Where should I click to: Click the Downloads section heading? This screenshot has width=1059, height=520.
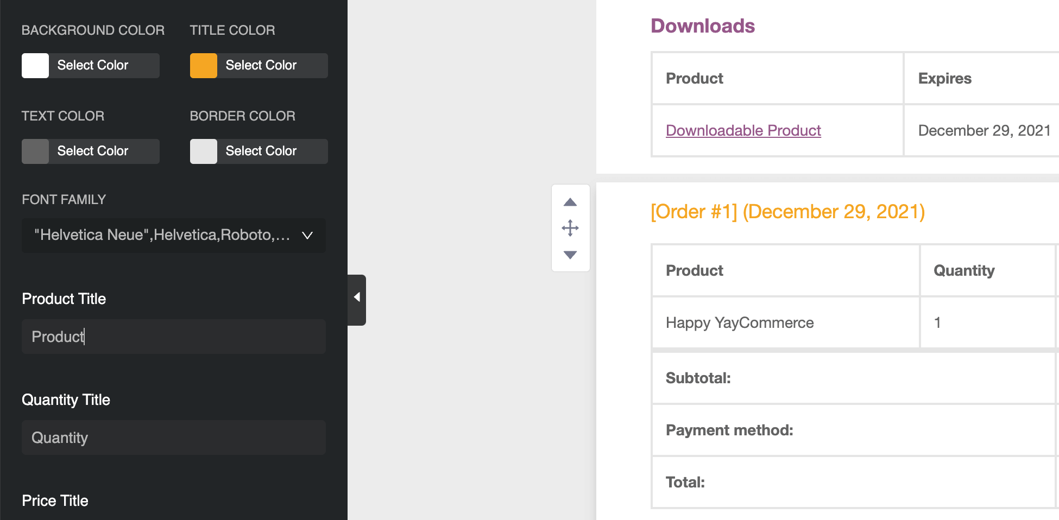(703, 26)
